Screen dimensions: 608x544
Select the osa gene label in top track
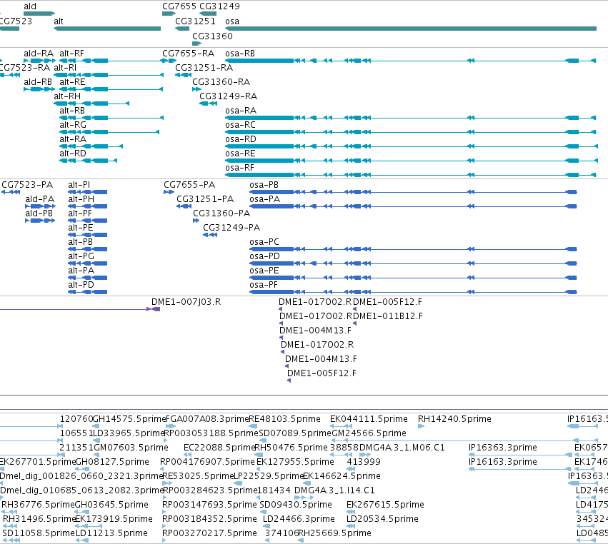point(232,21)
